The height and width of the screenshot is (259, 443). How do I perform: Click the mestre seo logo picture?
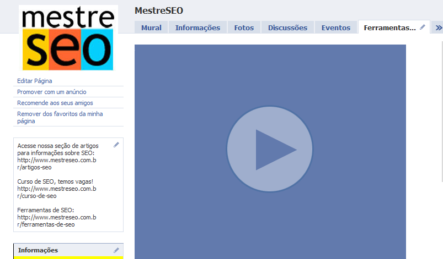coord(68,38)
